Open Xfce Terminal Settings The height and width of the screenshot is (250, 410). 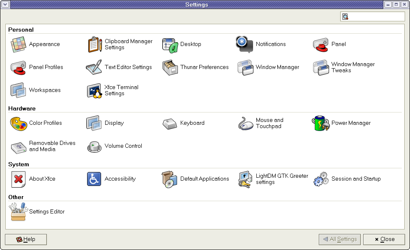(x=94, y=90)
